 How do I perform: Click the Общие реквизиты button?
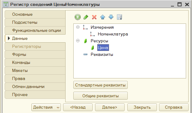[100, 96]
